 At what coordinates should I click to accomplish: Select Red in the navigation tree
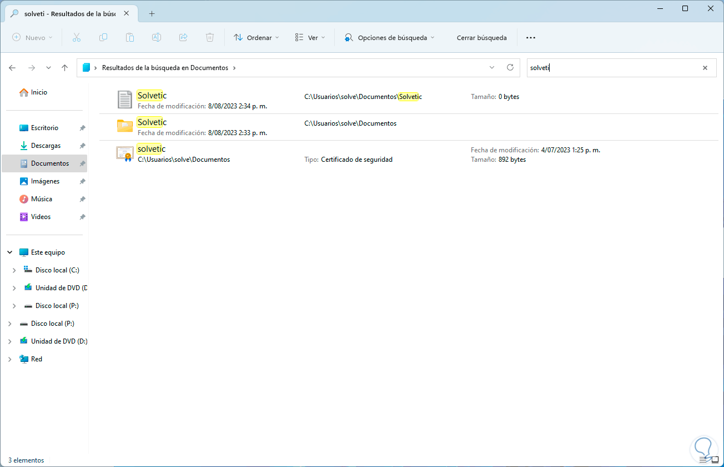[x=37, y=359]
